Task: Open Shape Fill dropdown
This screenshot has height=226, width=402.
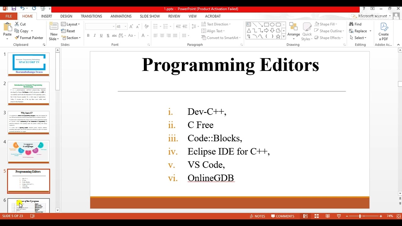Action: coord(326,24)
